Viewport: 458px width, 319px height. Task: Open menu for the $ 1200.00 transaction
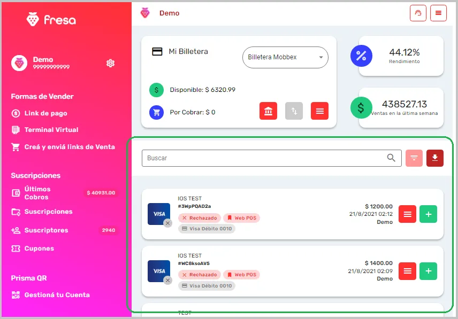[x=408, y=214]
